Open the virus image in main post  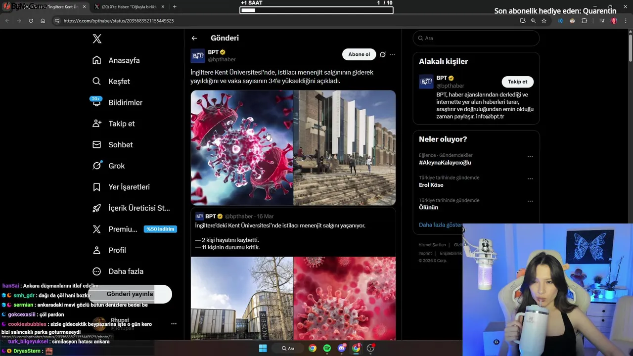(242, 147)
